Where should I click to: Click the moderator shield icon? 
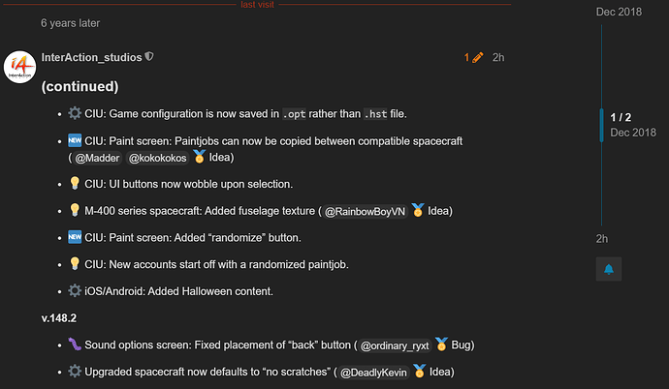pos(149,57)
